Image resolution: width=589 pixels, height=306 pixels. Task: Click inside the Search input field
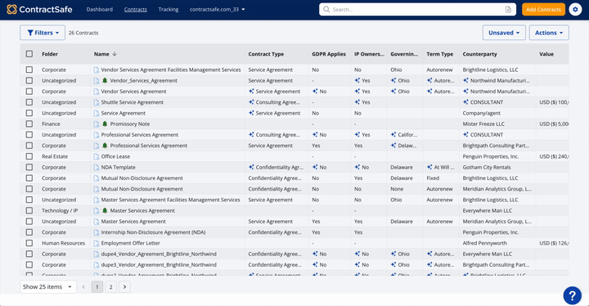click(417, 9)
